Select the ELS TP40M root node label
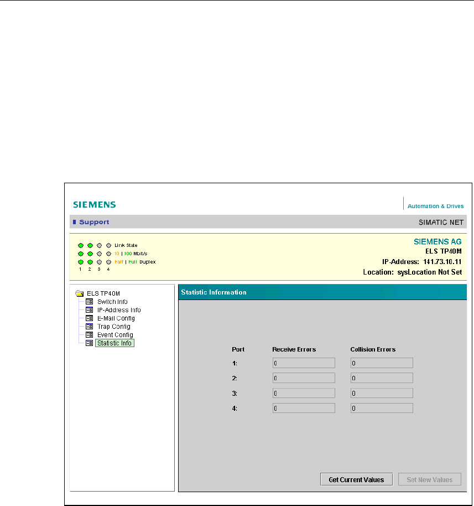Screen dimensions: 474x506 [103, 293]
